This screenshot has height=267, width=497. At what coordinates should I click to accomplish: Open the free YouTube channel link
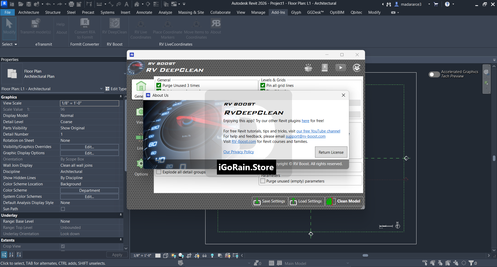318,131
